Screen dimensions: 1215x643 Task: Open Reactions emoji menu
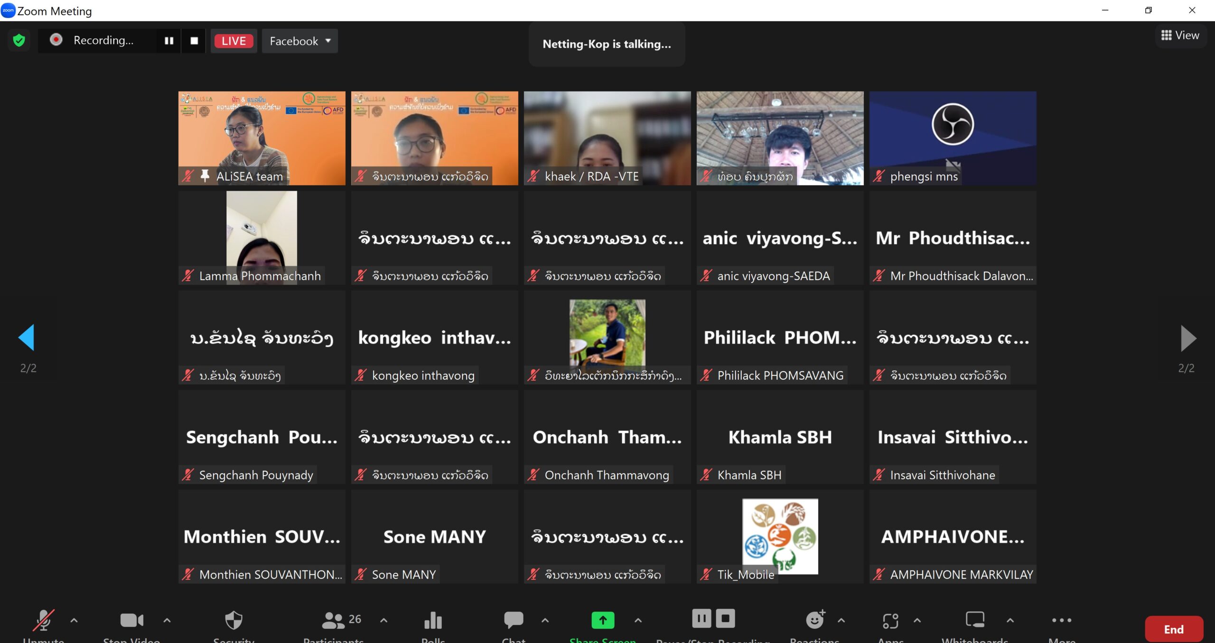tap(815, 620)
